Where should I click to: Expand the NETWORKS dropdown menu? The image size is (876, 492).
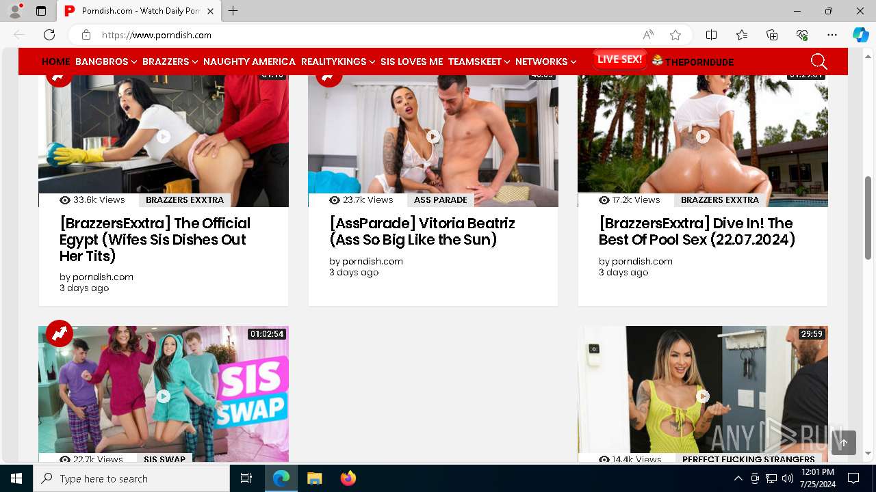coord(545,61)
